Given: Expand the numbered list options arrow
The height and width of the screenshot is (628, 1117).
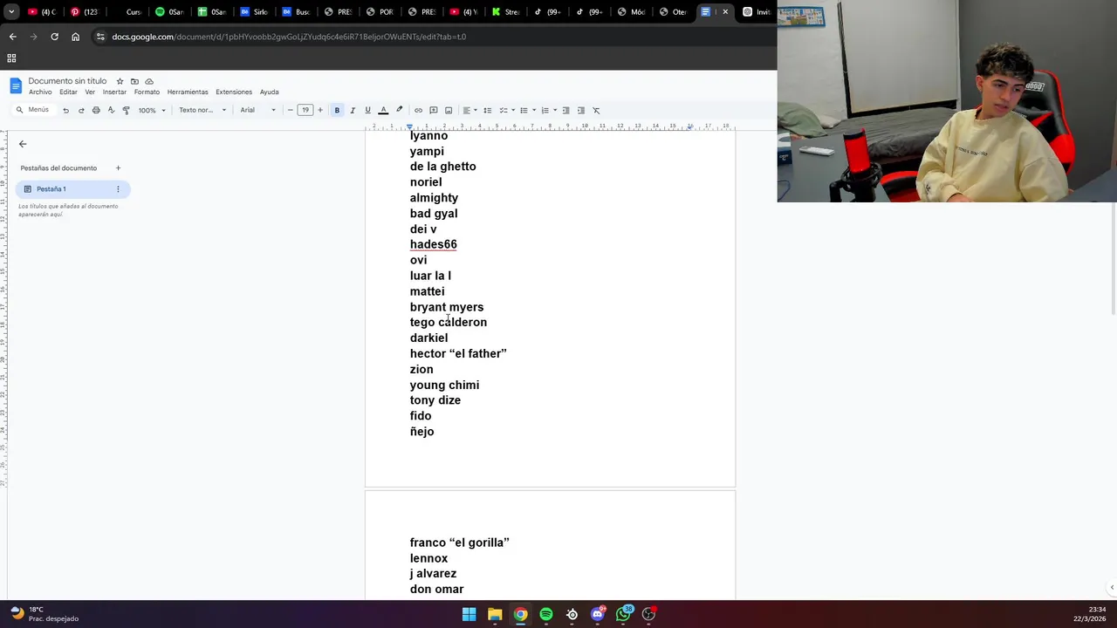Looking at the screenshot, I should (555, 110).
